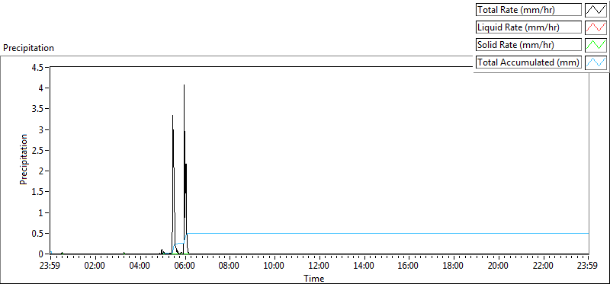This screenshot has height=284, width=610.
Task: Click the flat blue accumulated line
Action: [x=388, y=234]
